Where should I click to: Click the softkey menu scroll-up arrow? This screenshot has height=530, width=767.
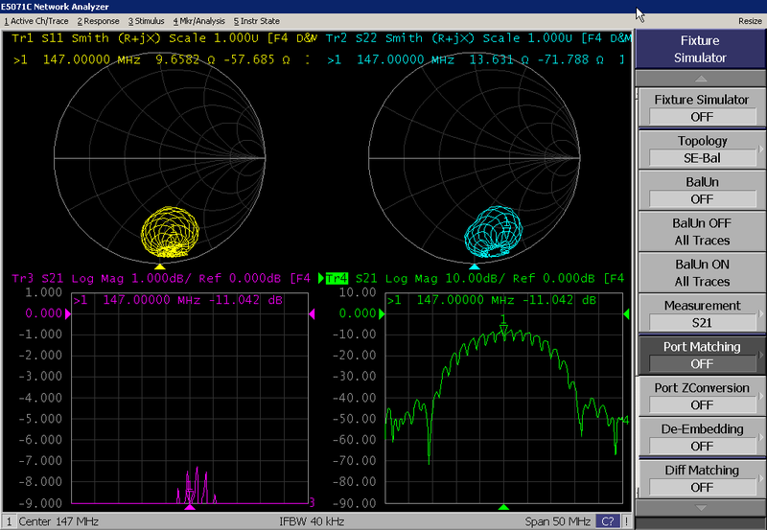pyautogui.click(x=701, y=79)
